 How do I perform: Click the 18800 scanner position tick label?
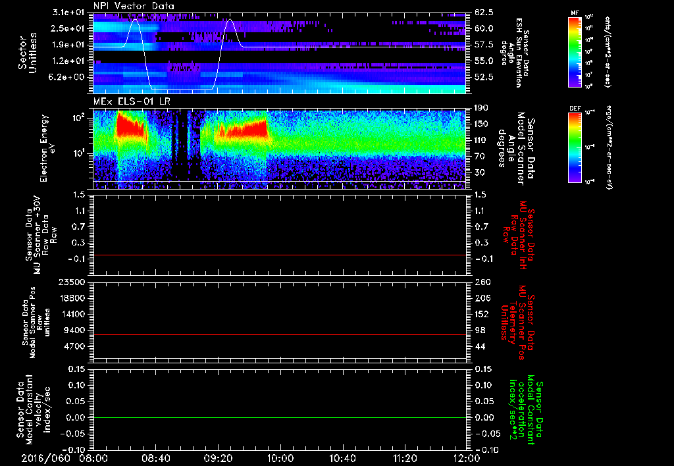point(74,298)
